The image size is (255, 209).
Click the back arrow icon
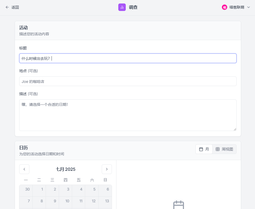[x=7, y=7]
